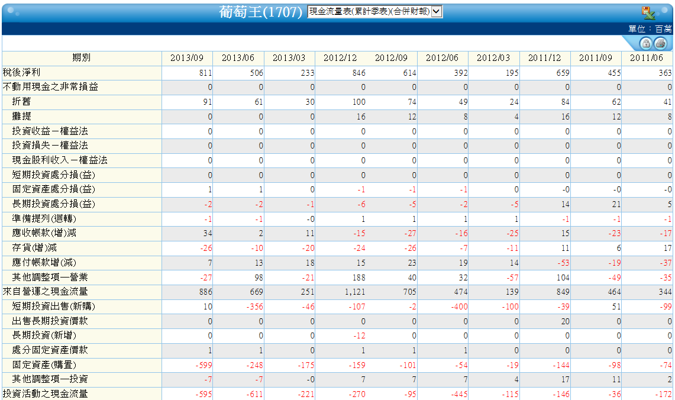The width and height of the screenshot is (675, 400).
Task: Open the 現金流量表 report type dropdown
Action: coord(374,12)
